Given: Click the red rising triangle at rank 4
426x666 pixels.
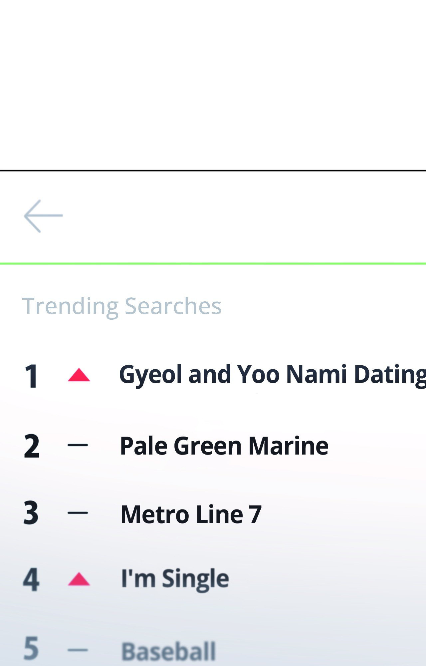Looking at the screenshot, I should coord(79,579).
